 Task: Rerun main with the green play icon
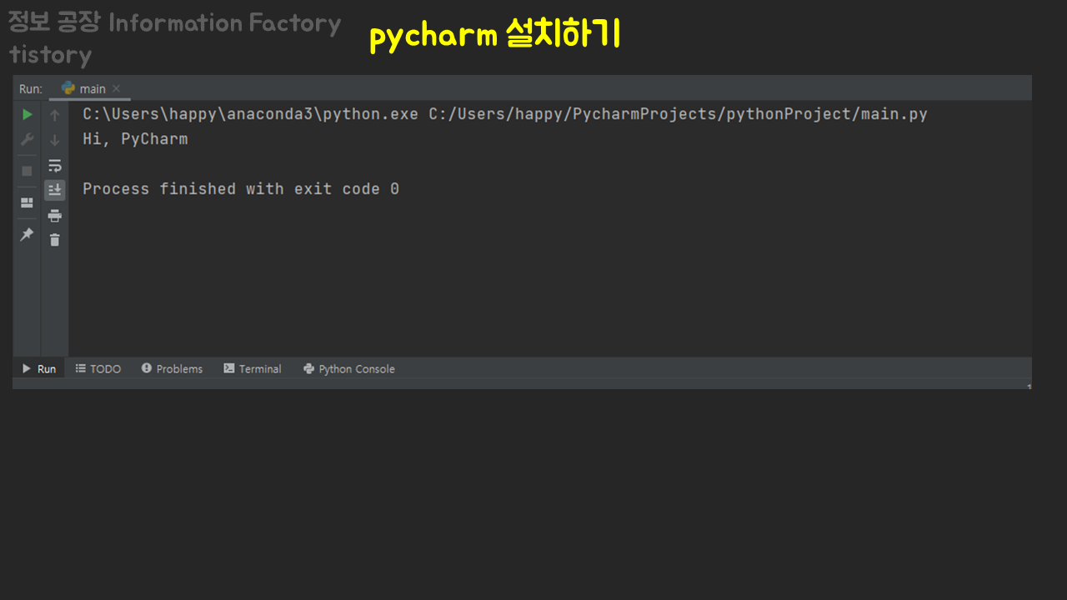27,114
